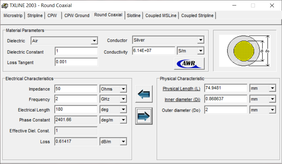Expand the Conductor dropdown showing Silver
This screenshot has height=164, width=282.
201,40
